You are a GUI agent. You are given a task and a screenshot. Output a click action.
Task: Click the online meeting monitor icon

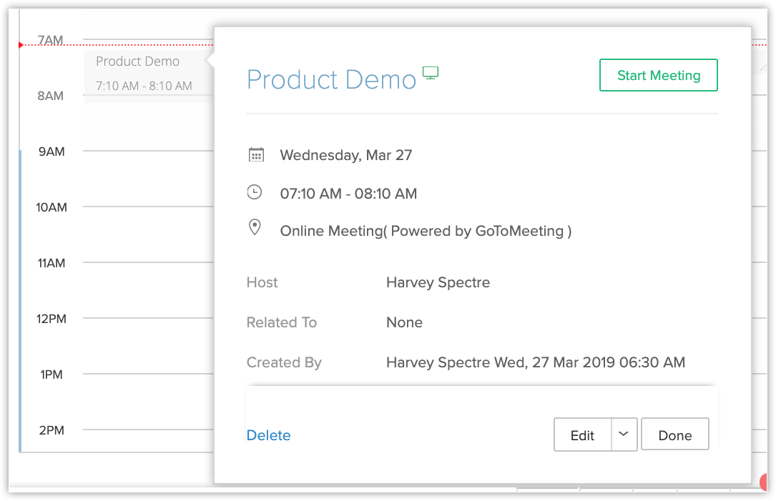click(430, 74)
